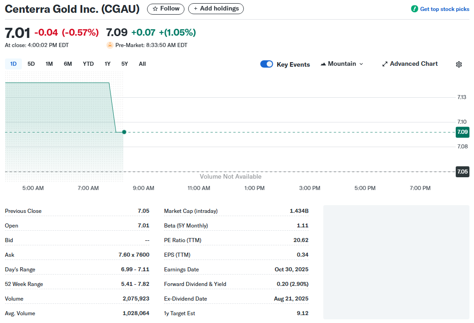Click the green current price dot on chart
Screen dimensions: 474x323
point(124,132)
